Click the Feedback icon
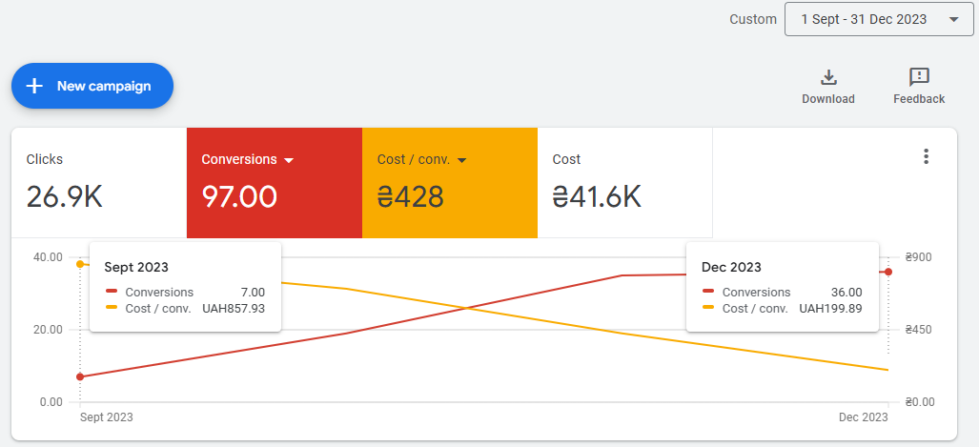 919,77
